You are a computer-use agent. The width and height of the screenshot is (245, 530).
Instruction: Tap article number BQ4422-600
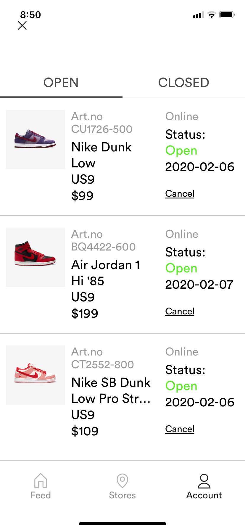coord(104,247)
